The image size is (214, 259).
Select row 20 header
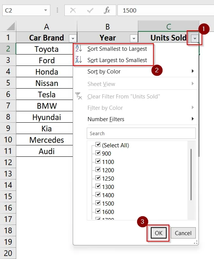(8, 253)
